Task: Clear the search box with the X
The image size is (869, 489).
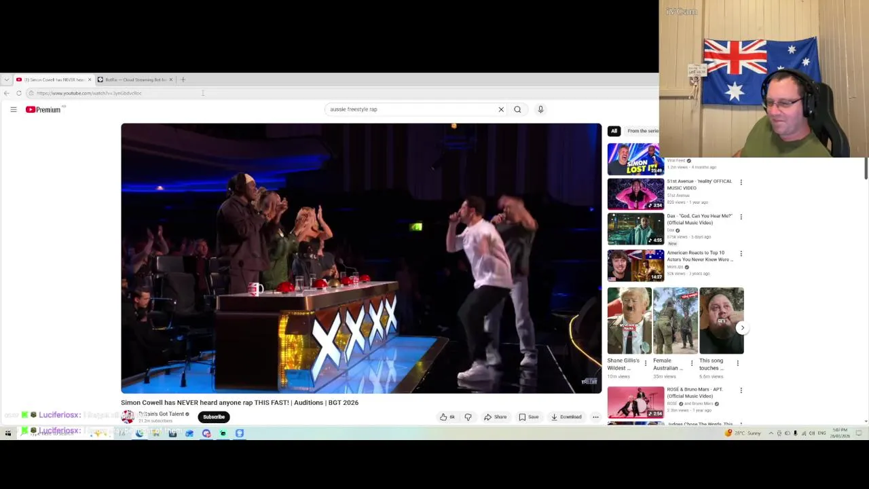Action: coord(501,109)
